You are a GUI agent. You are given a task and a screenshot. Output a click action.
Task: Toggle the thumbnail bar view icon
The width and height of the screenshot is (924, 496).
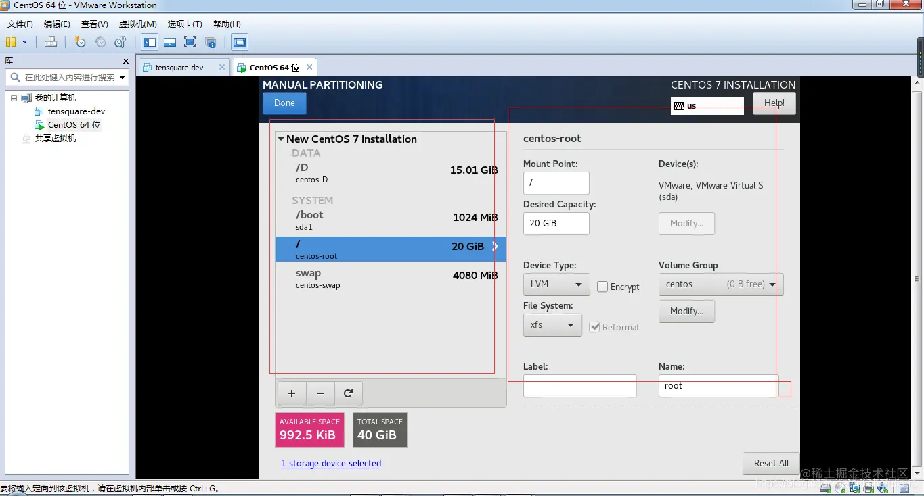pos(170,42)
